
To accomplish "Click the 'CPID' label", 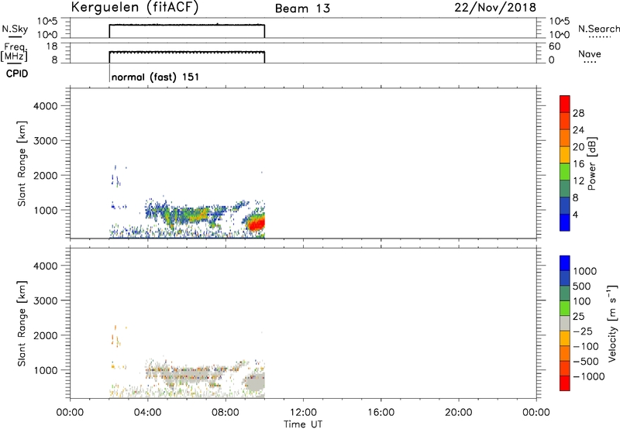I will (17, 74).
